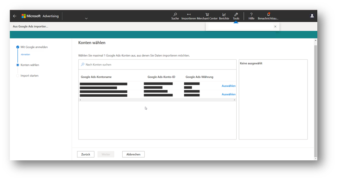This screenshot has width=337, height=180.
Task: Click the 'Nach Konten suchen' search field
Action: [157, 65]
